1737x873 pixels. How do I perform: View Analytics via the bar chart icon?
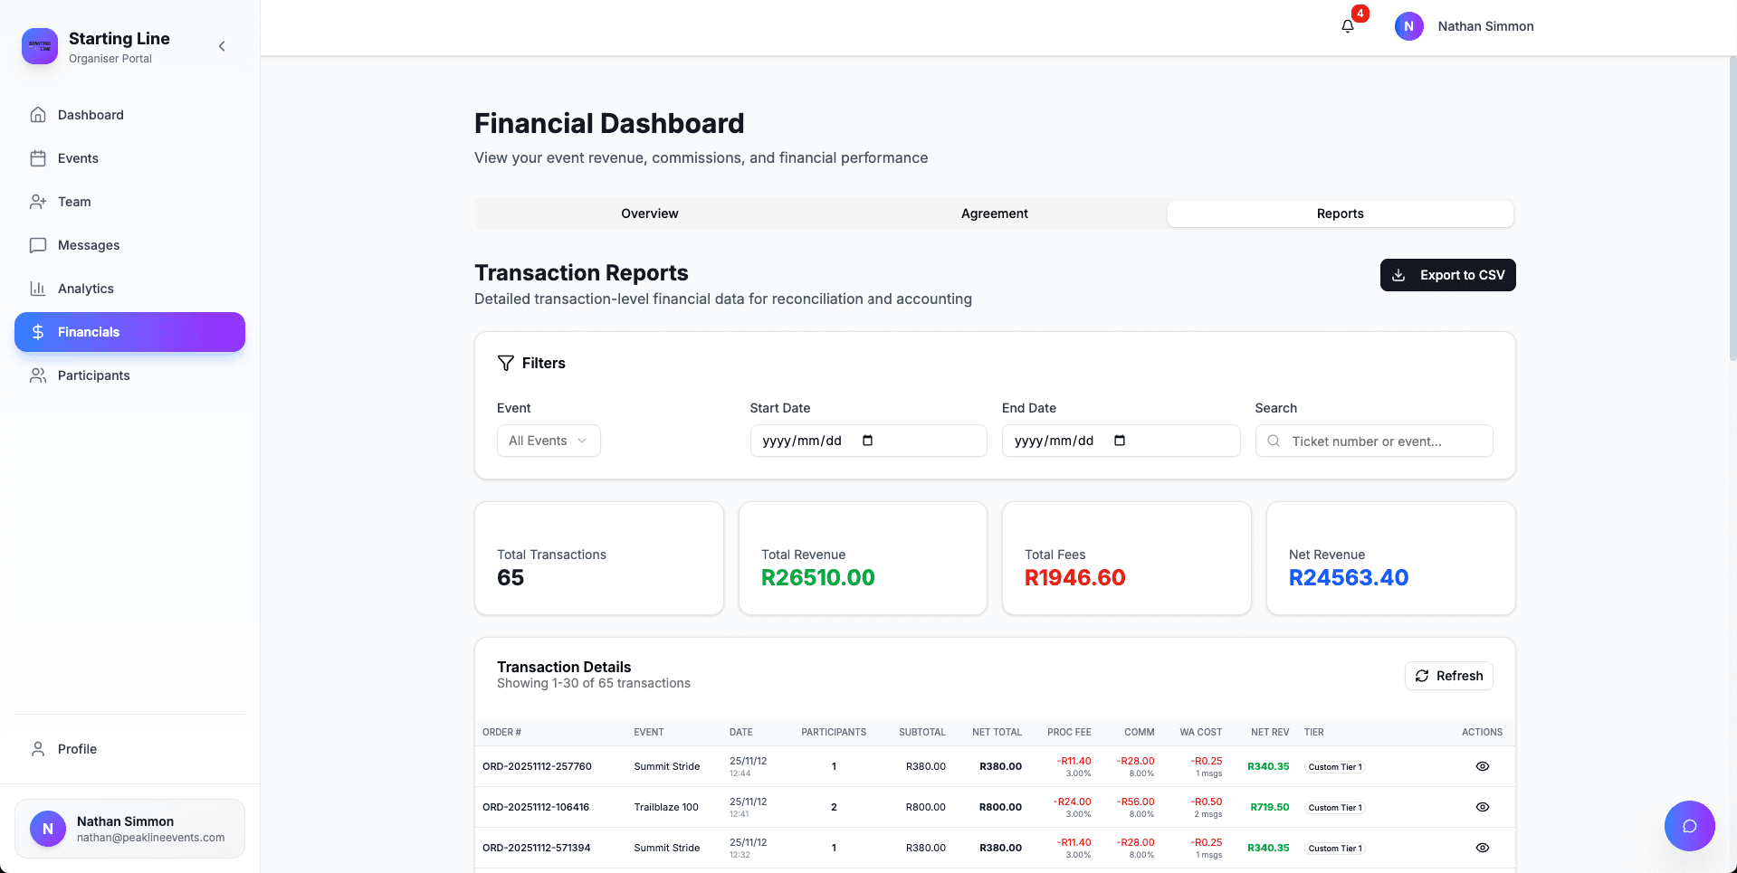pos(37,288)
